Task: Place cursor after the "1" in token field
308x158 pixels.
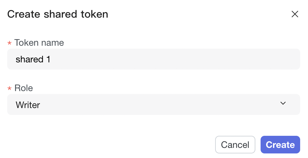Action: coord(51,59)
